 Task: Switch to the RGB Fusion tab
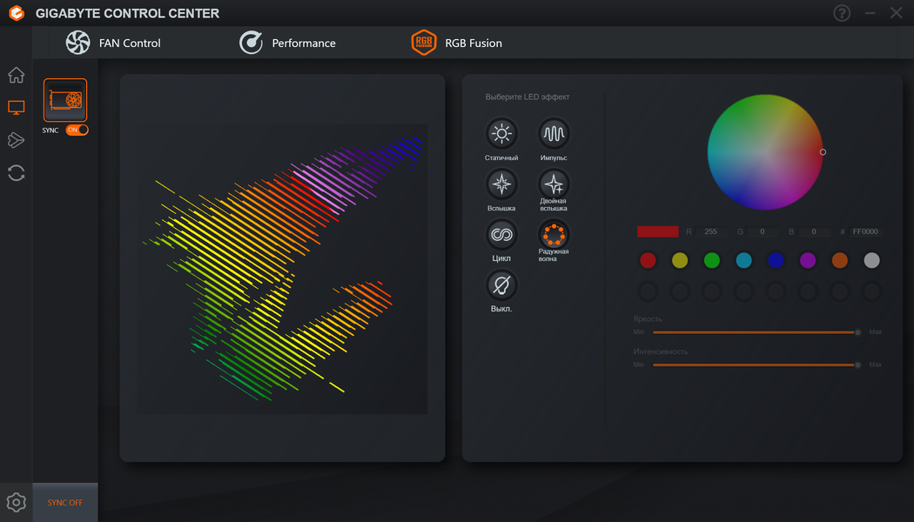[x=457, y=43]
